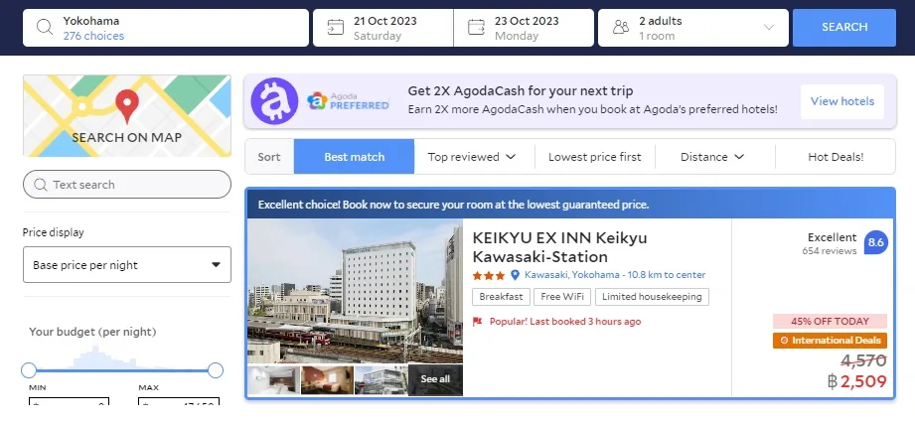Click the 276 choices text
The height and width of the screenshot is (425, 915).
93,36
